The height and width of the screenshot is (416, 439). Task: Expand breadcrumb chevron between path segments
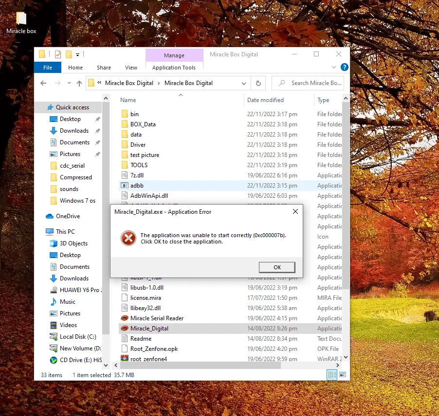coord(159,83)
